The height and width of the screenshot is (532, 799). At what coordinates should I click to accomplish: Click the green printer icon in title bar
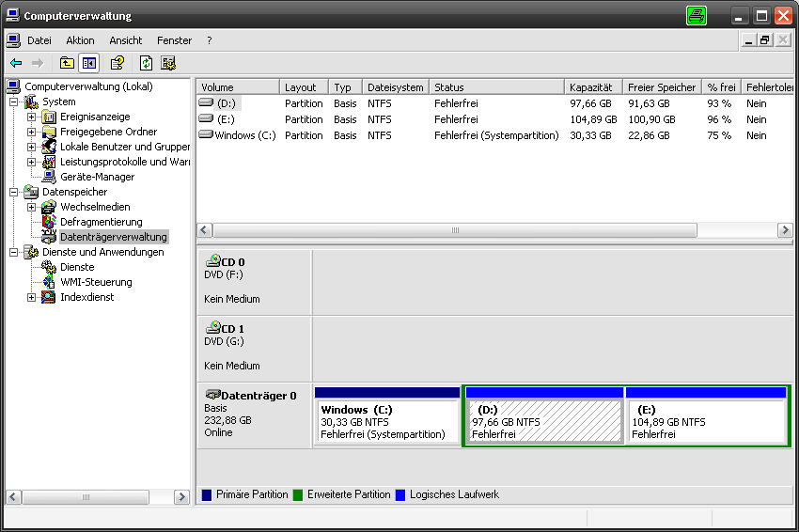pyautogui.click(x=696, y=15)
